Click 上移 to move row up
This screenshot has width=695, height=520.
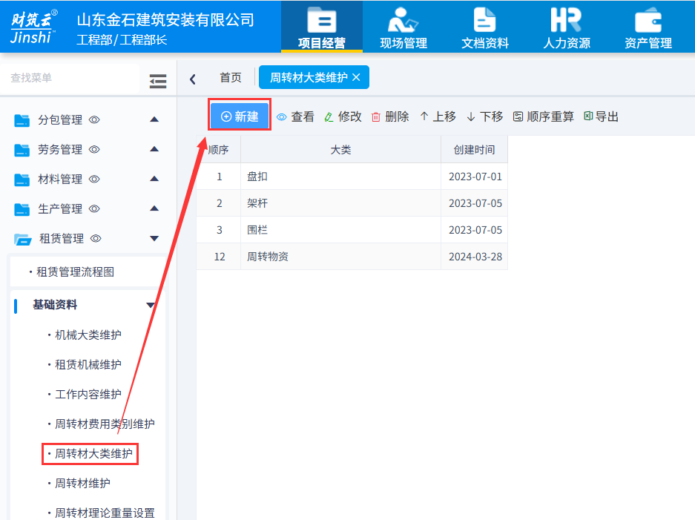tap(438, 116)
